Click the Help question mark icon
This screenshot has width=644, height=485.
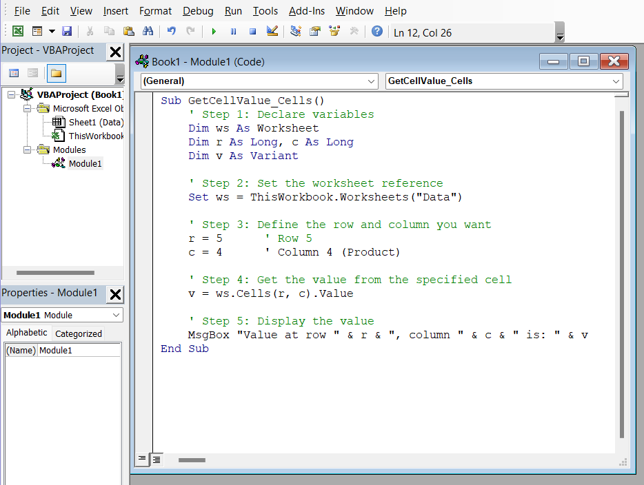[x=376, y=32]
